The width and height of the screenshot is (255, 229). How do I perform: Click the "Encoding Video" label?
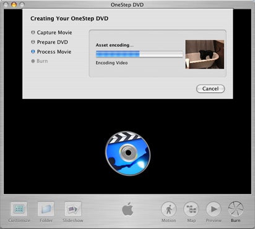[111, 63]
